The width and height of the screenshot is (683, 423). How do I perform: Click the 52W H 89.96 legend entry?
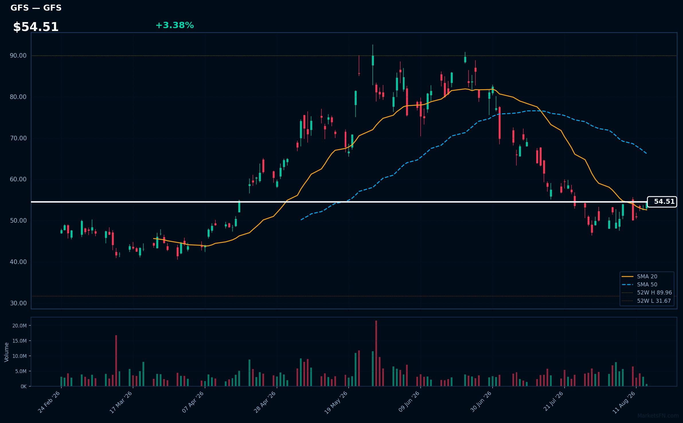[x=647, y=292]
